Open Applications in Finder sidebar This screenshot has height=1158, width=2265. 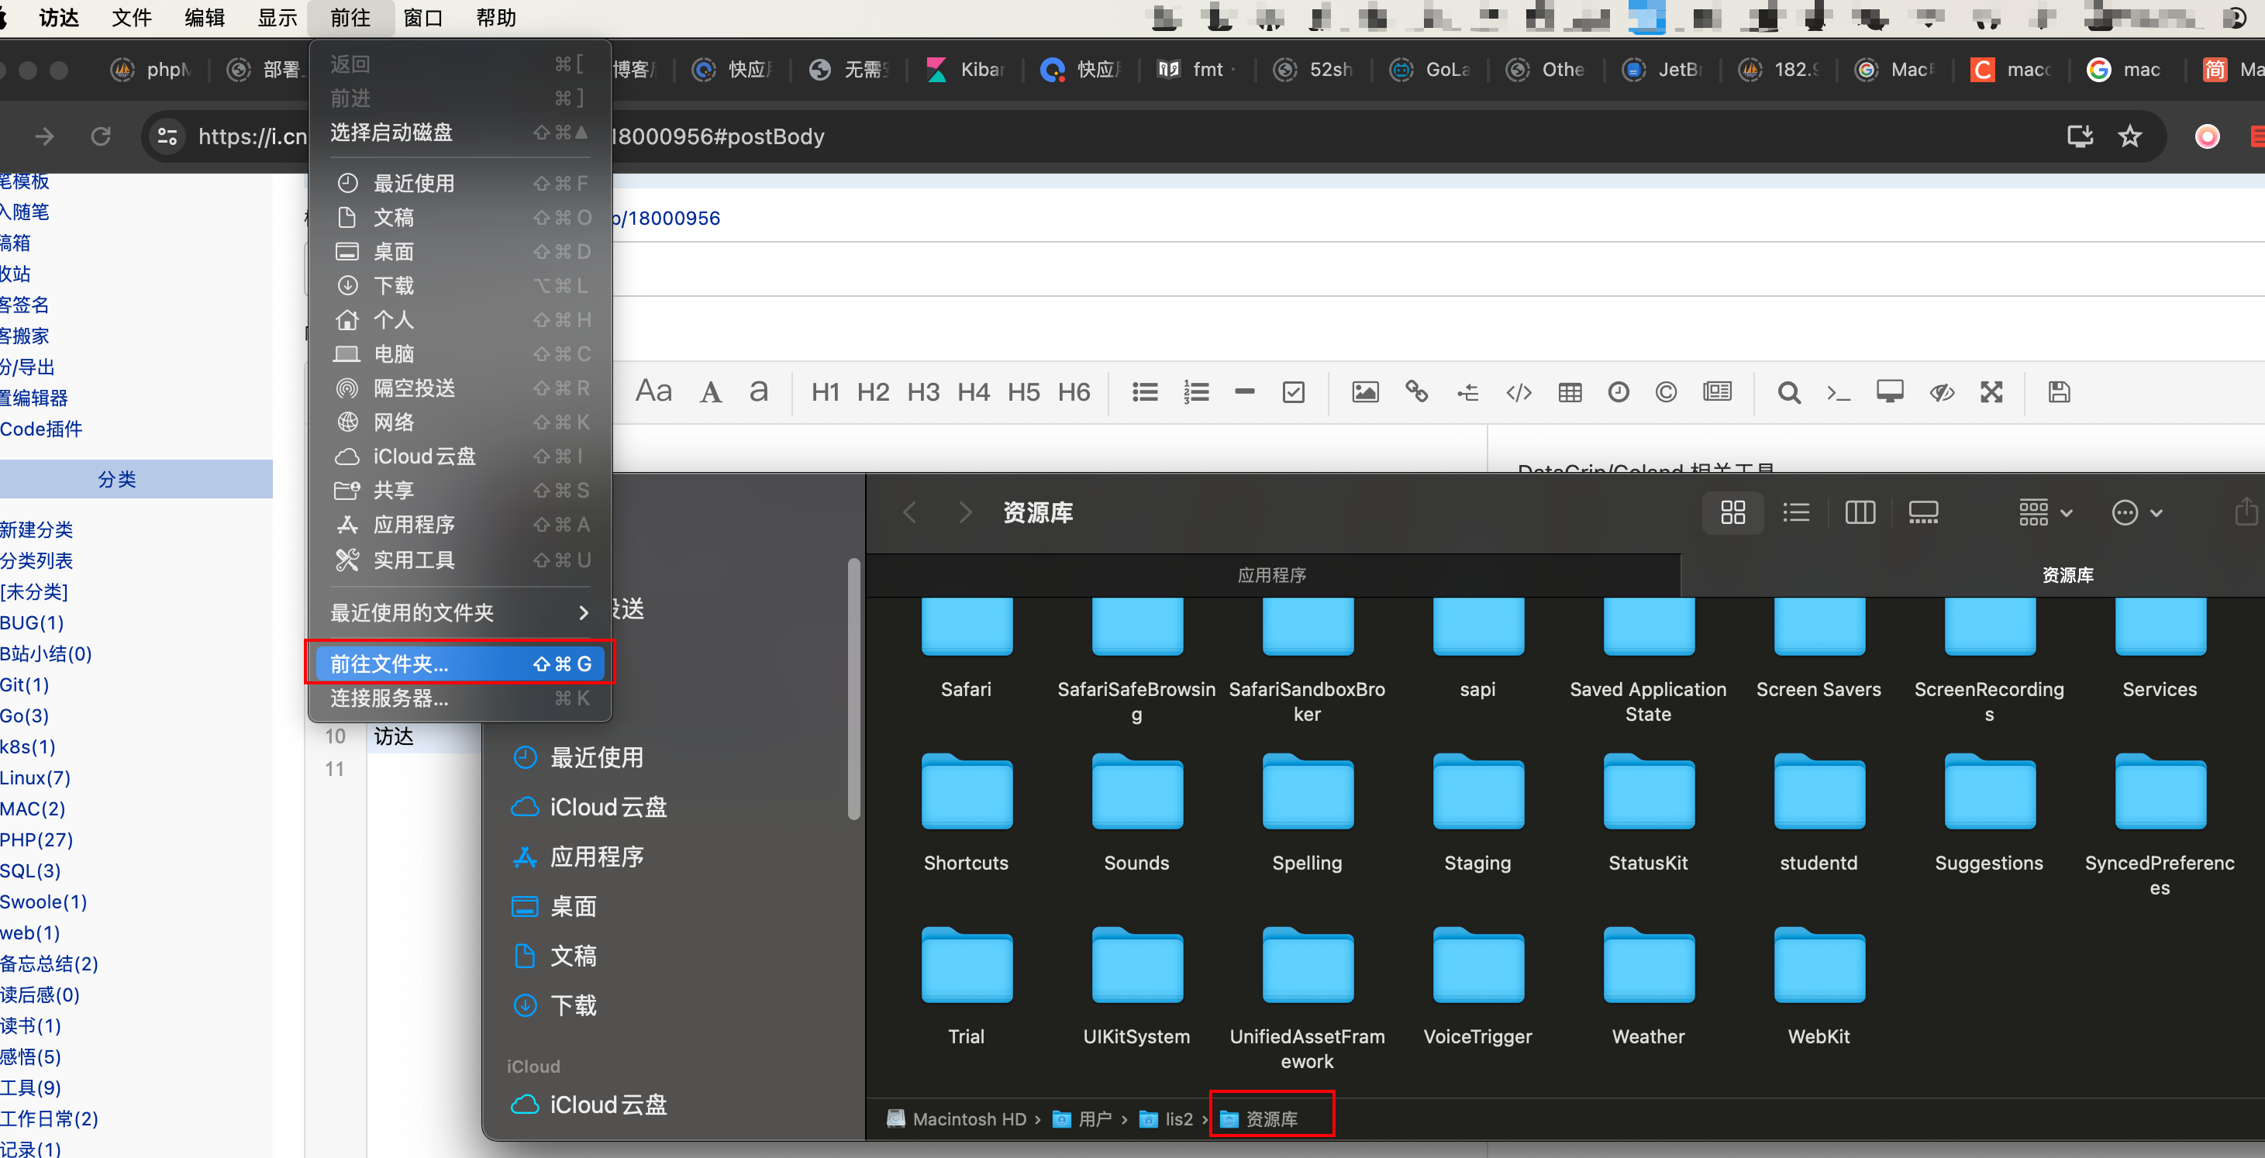coord(577,856)
